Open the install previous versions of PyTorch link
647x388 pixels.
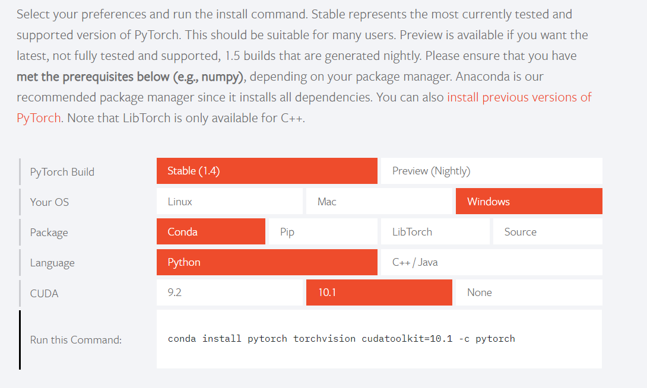tap(519, 97)
